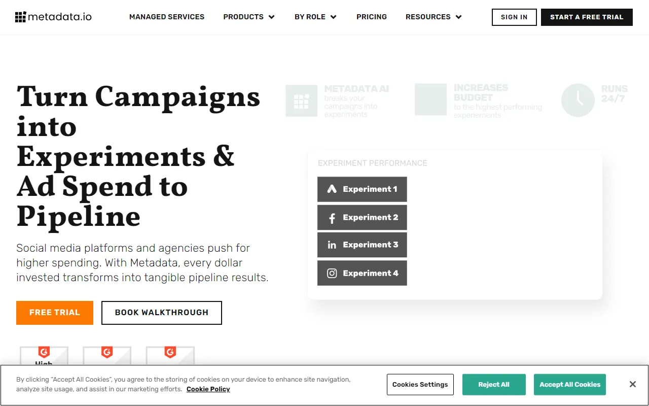Expand the Products dropdown menu
649x406 pixels.
[249, 17]
